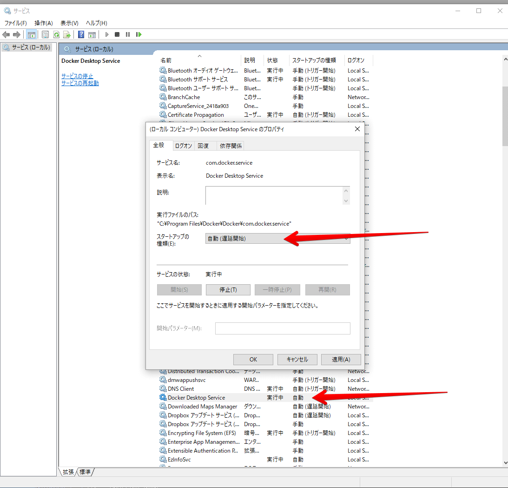Click the 停止(T) button to stop service
This screenshot has height=488, width=508.
pos(228,289)
